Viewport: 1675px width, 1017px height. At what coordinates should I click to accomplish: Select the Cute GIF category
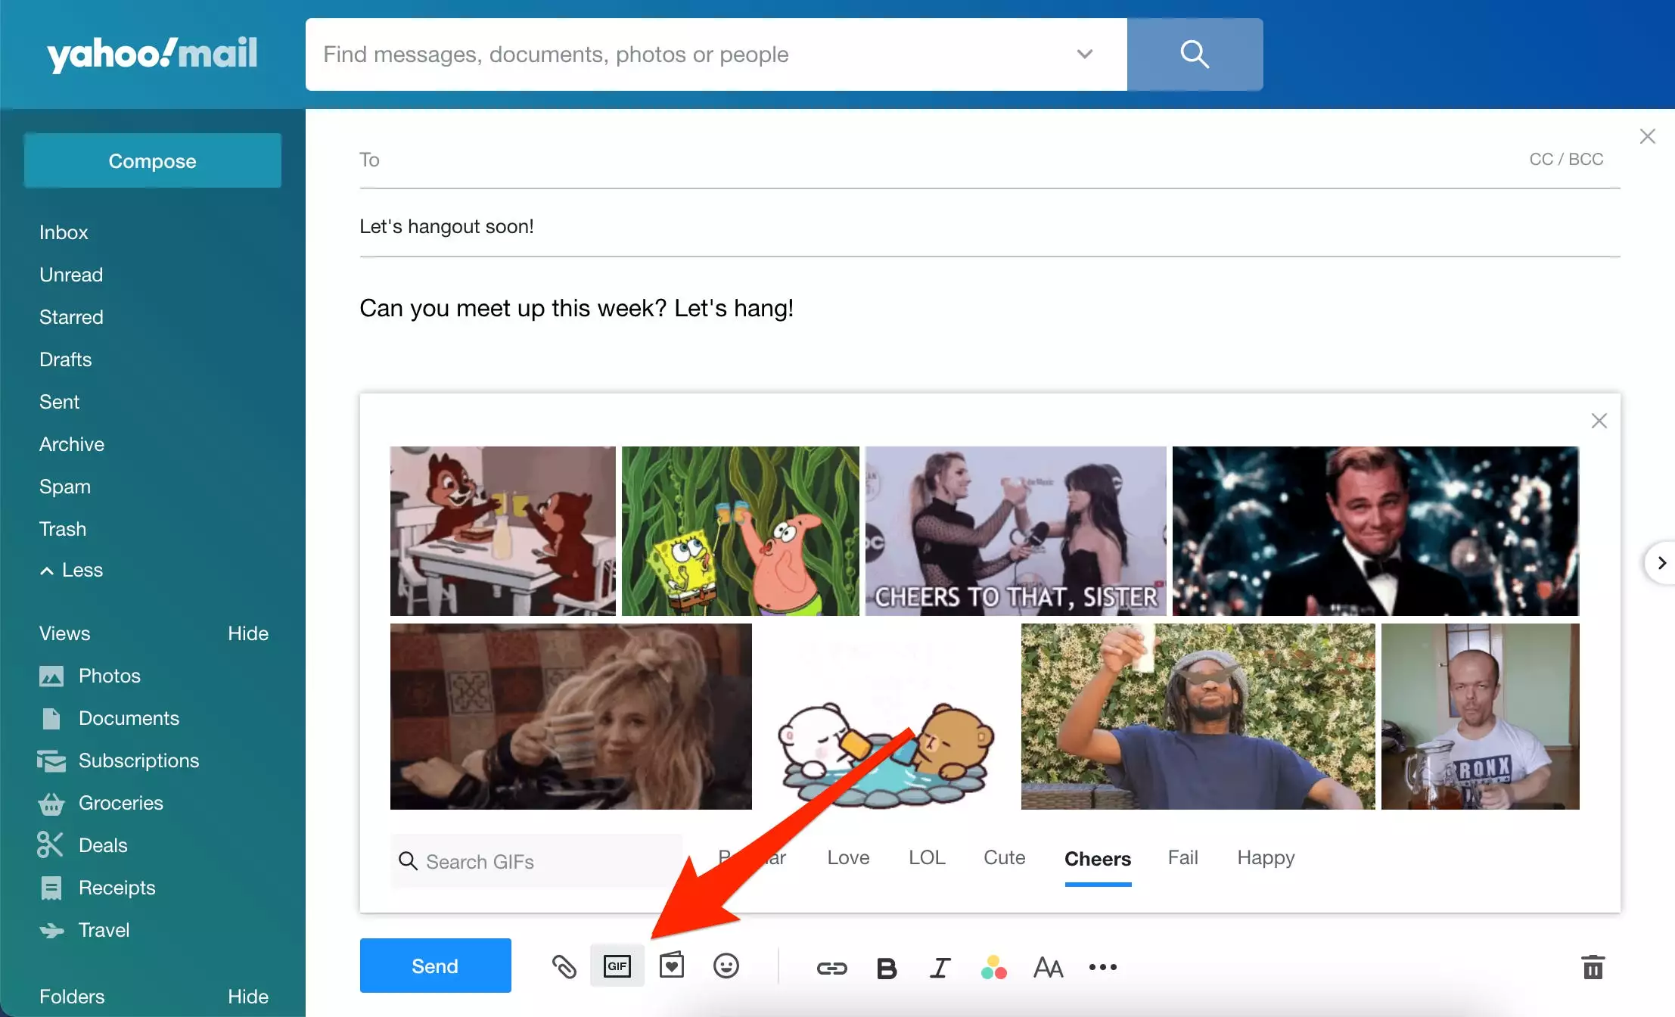[x=1004, y=857]
